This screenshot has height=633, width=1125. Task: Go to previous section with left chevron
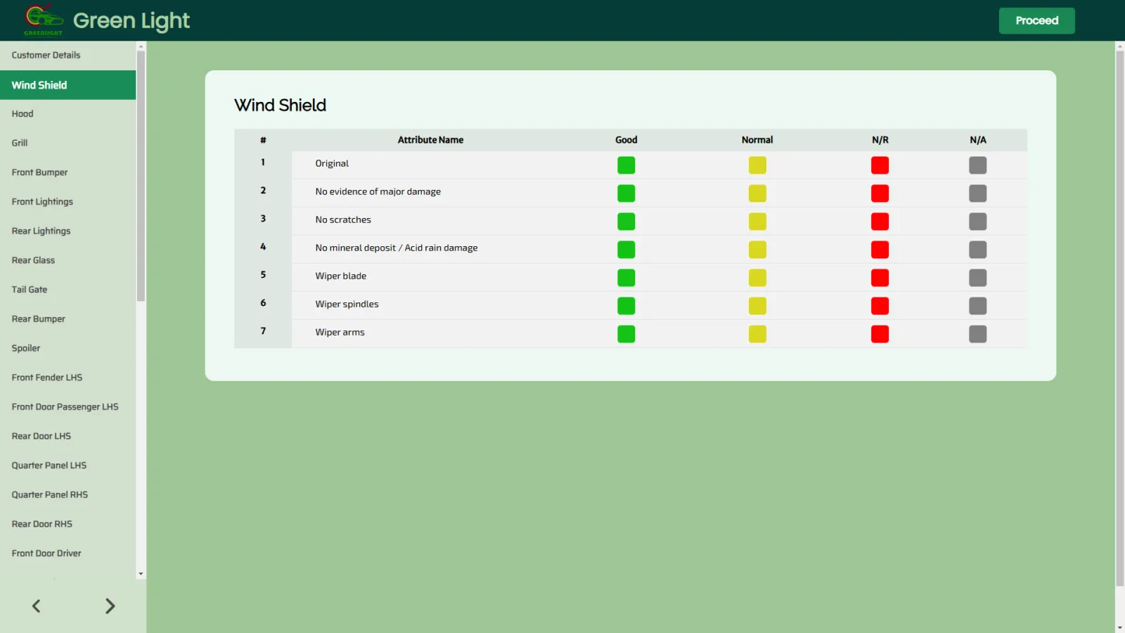37,606
